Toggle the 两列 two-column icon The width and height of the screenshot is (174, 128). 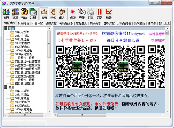(x=100, y=14)
